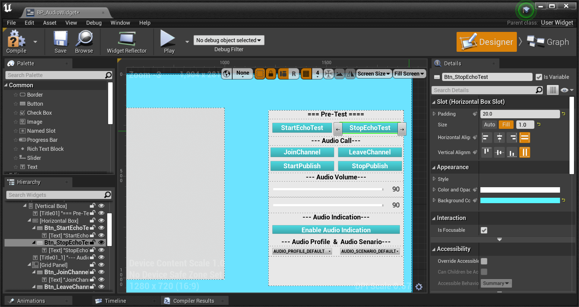Click the localization globe icon in viewport

click(x=227, y=73)
